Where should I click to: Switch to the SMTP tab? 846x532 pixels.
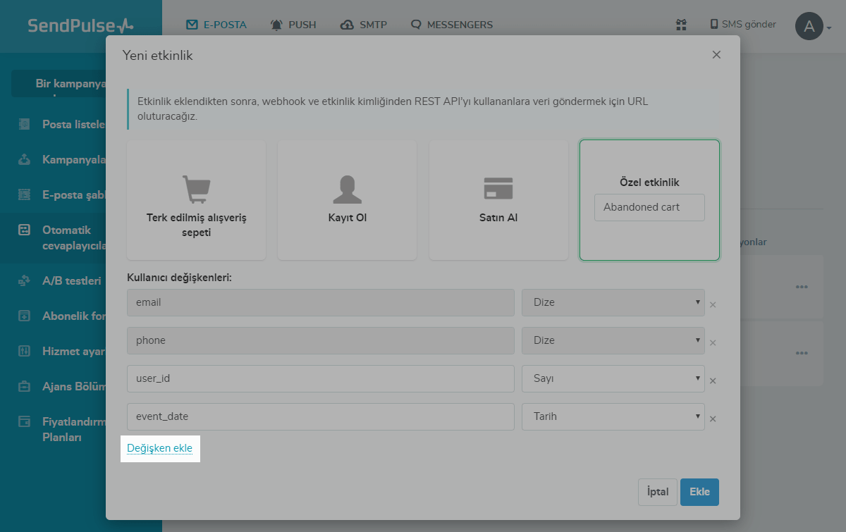coord(364,25)
